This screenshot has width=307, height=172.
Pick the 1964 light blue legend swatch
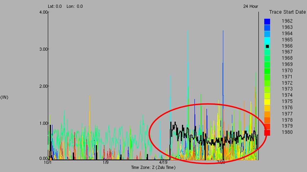[x=267, y=34]
